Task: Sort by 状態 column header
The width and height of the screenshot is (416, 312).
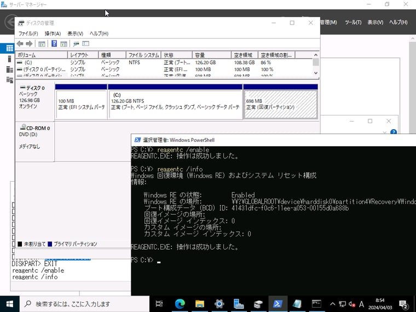Action: [x=177, y=55]
